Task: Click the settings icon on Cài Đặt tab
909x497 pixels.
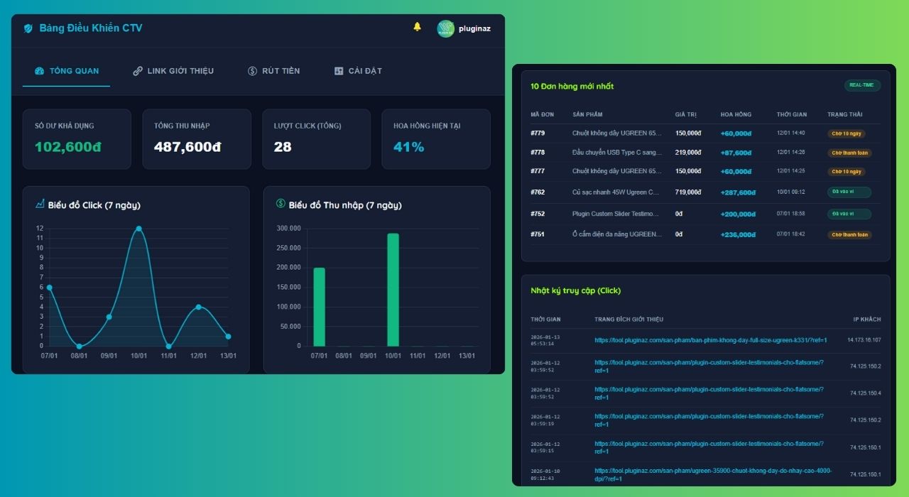Action: click(339, 71)
